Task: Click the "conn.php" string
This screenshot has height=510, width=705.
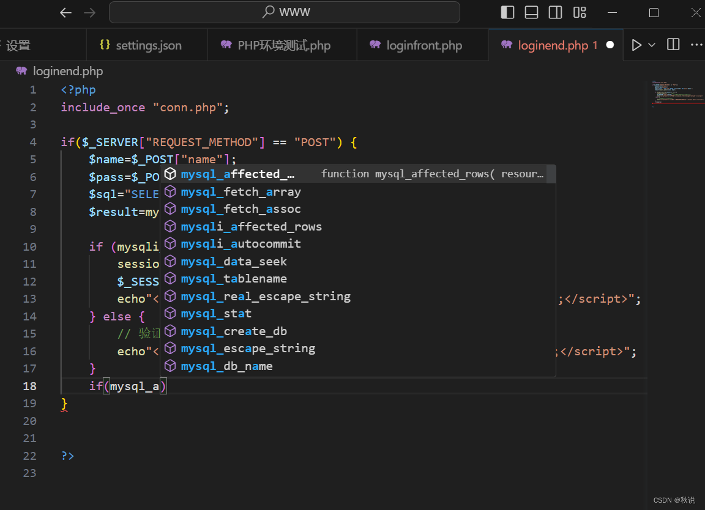Action: tap(187, 108)
